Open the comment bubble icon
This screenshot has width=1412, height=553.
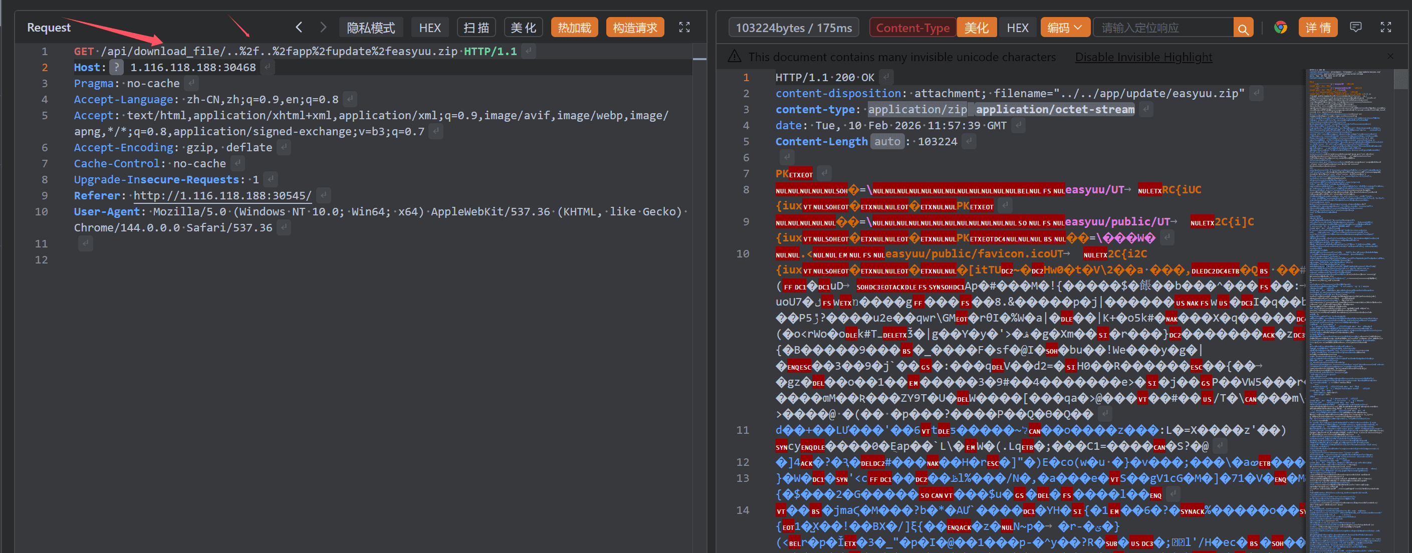[x=1355, y=27]
